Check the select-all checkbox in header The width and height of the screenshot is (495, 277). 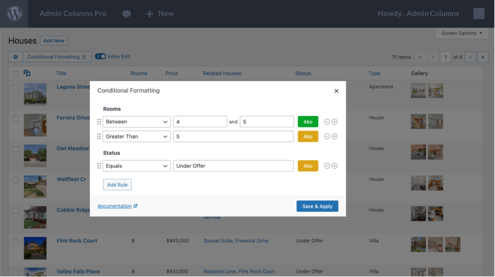15,74
